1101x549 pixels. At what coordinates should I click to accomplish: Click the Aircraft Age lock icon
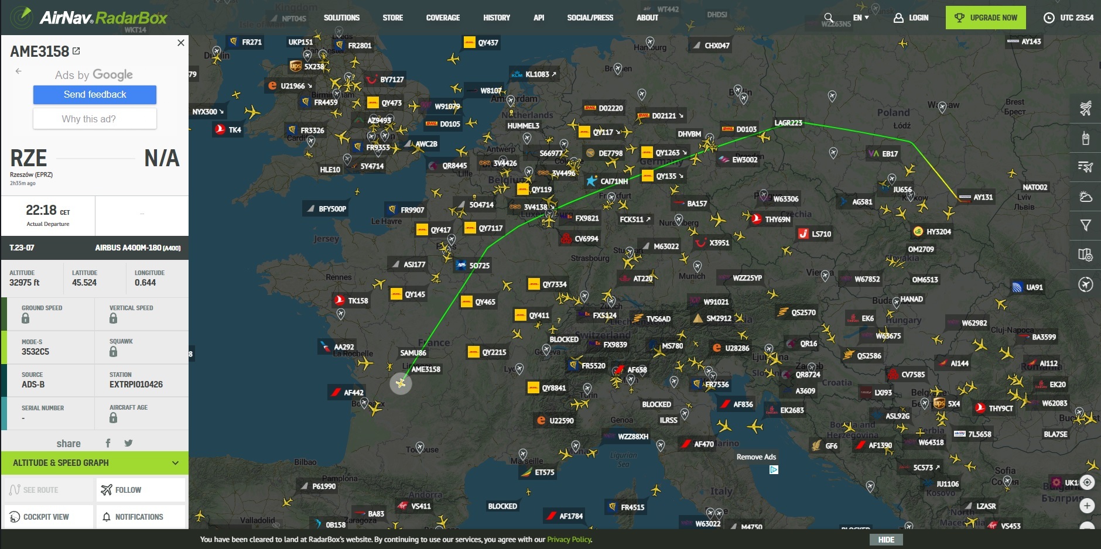coord(113,418)
